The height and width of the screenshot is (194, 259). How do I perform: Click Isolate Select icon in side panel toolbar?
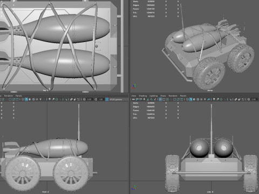(x=231, y=99)
